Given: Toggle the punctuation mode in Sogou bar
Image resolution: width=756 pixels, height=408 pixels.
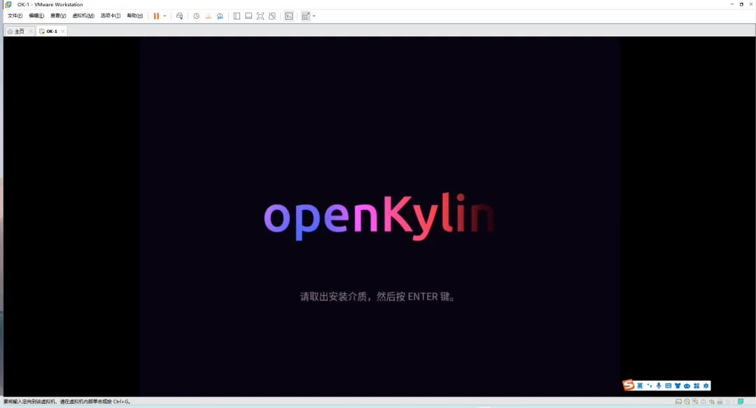Looking at the screenshot, I should tap(650, 386).
